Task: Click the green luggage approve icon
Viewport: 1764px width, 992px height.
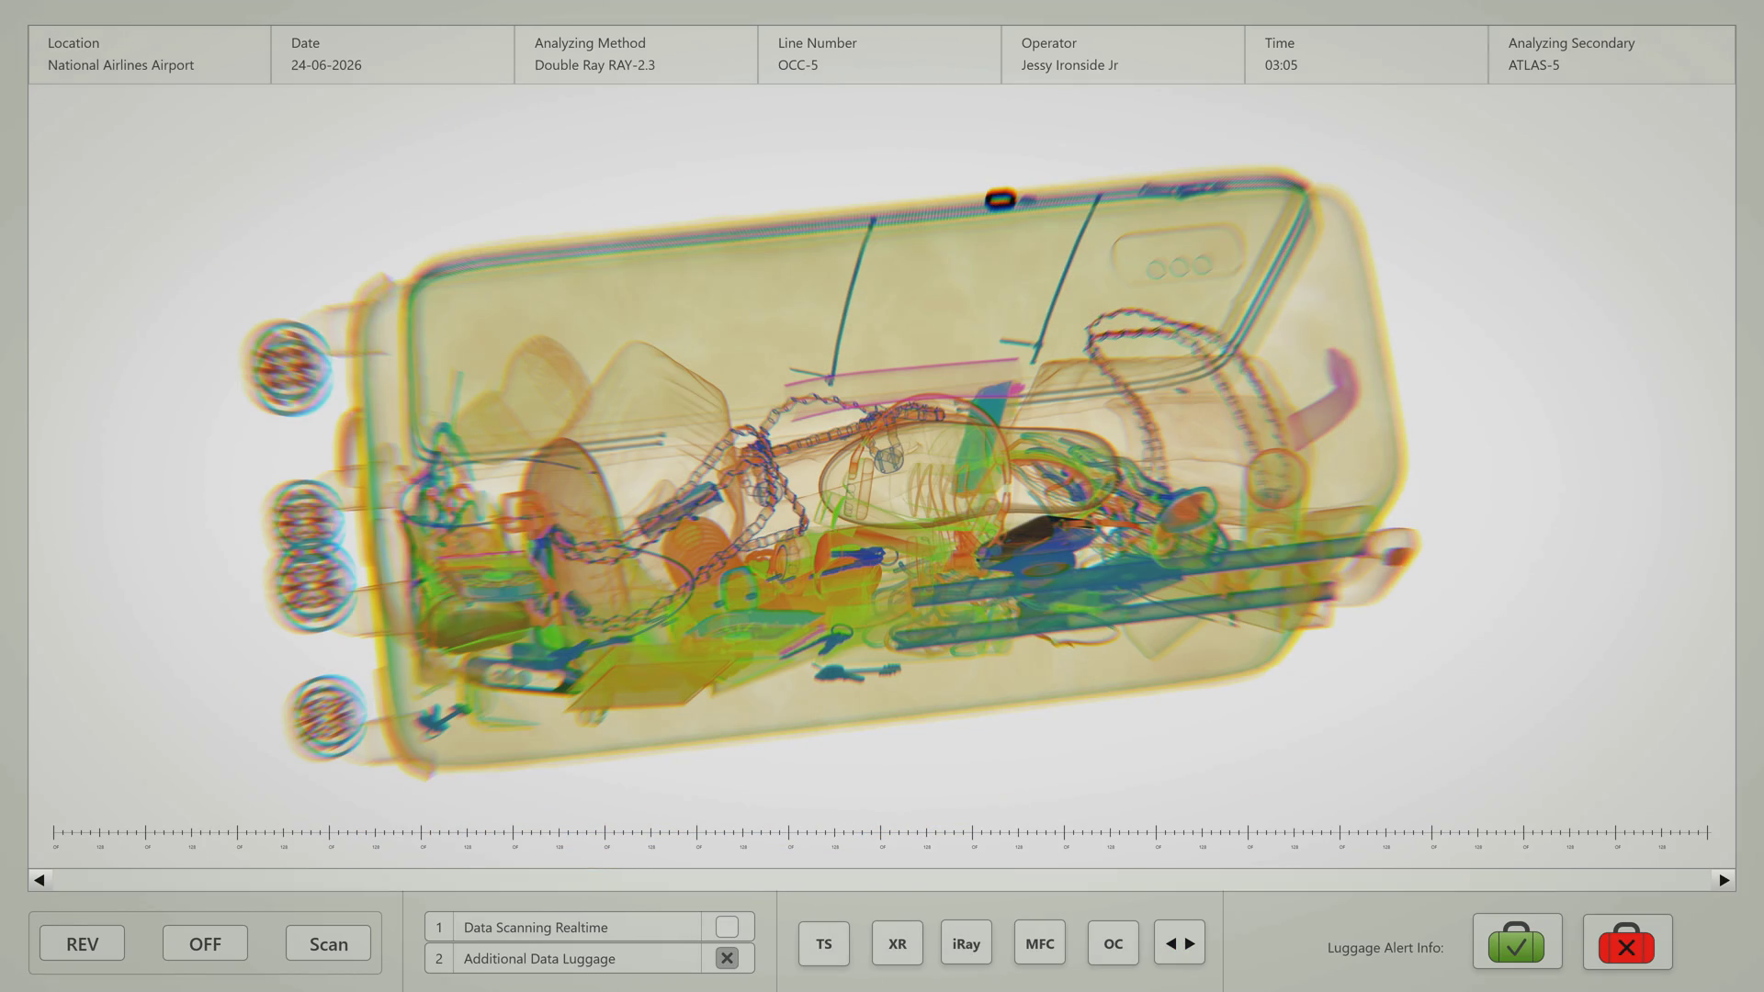Action: tap(1517, 942)
